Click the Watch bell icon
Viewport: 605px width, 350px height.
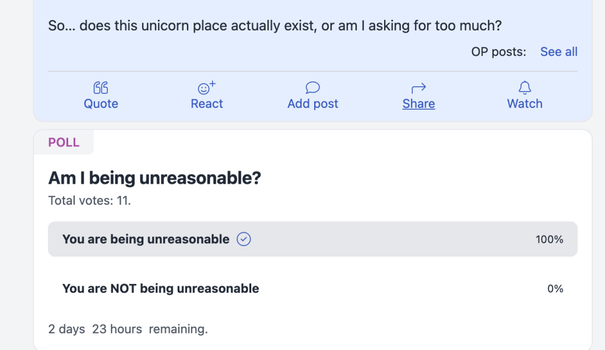pyautogui.click(x=525, y=87)
